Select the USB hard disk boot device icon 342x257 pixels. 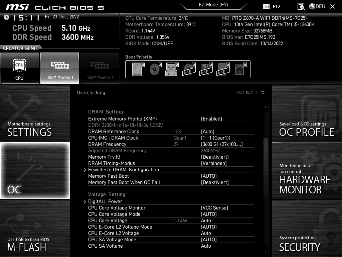(223, 69)
